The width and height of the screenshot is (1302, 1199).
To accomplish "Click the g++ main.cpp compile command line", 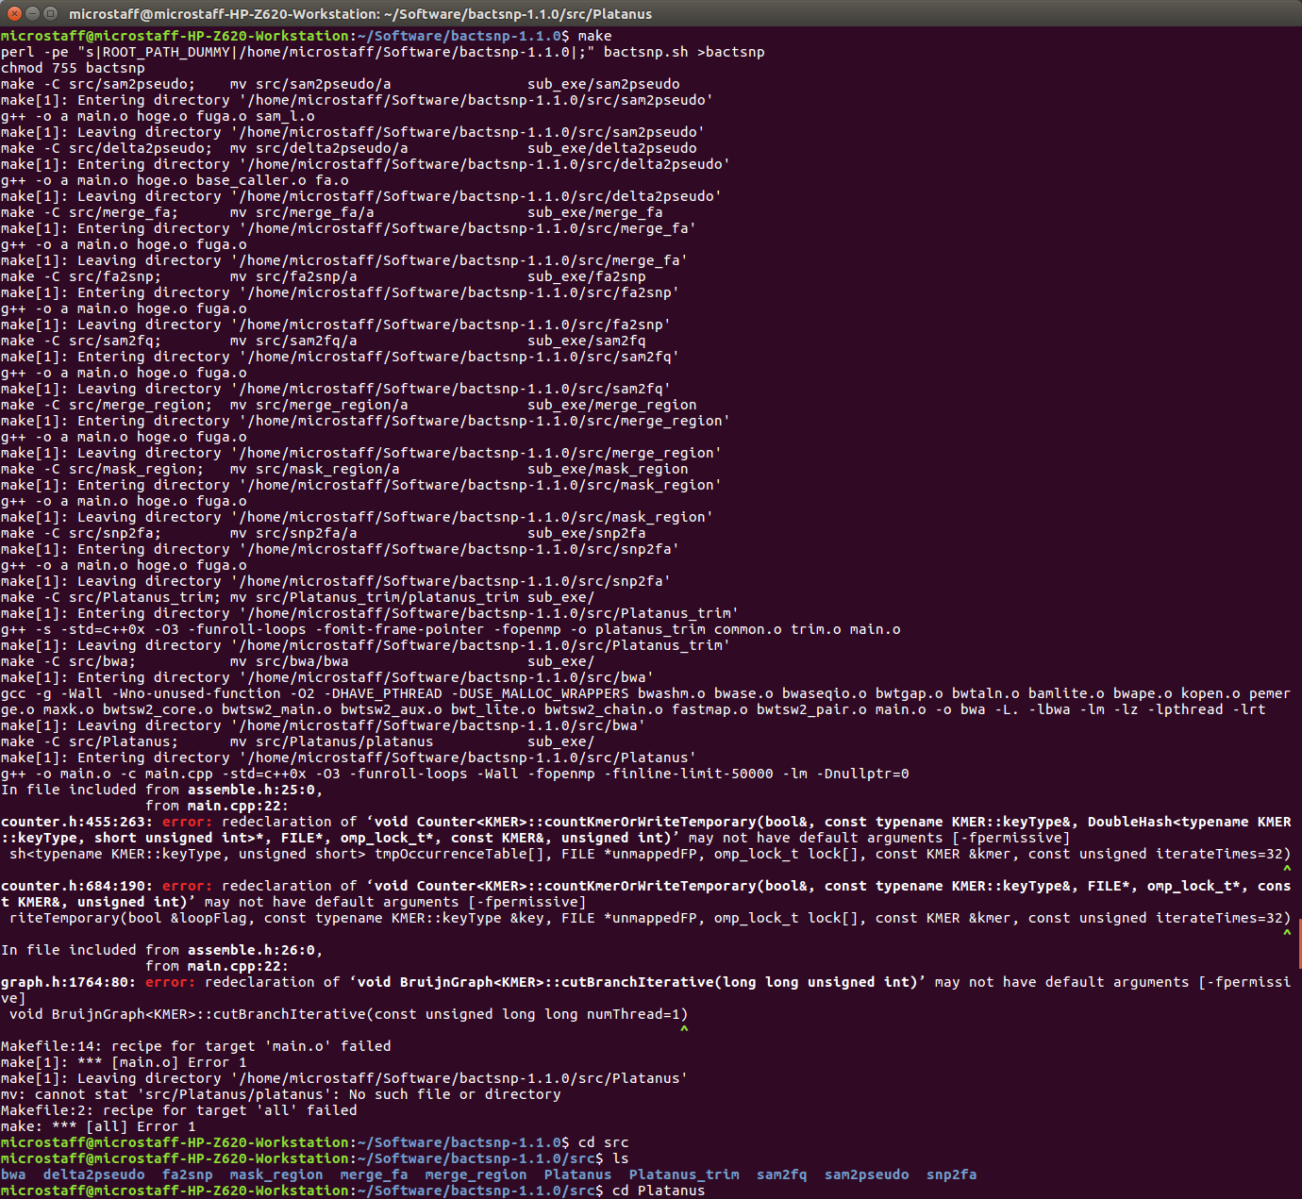I will (x=455, y=774).
